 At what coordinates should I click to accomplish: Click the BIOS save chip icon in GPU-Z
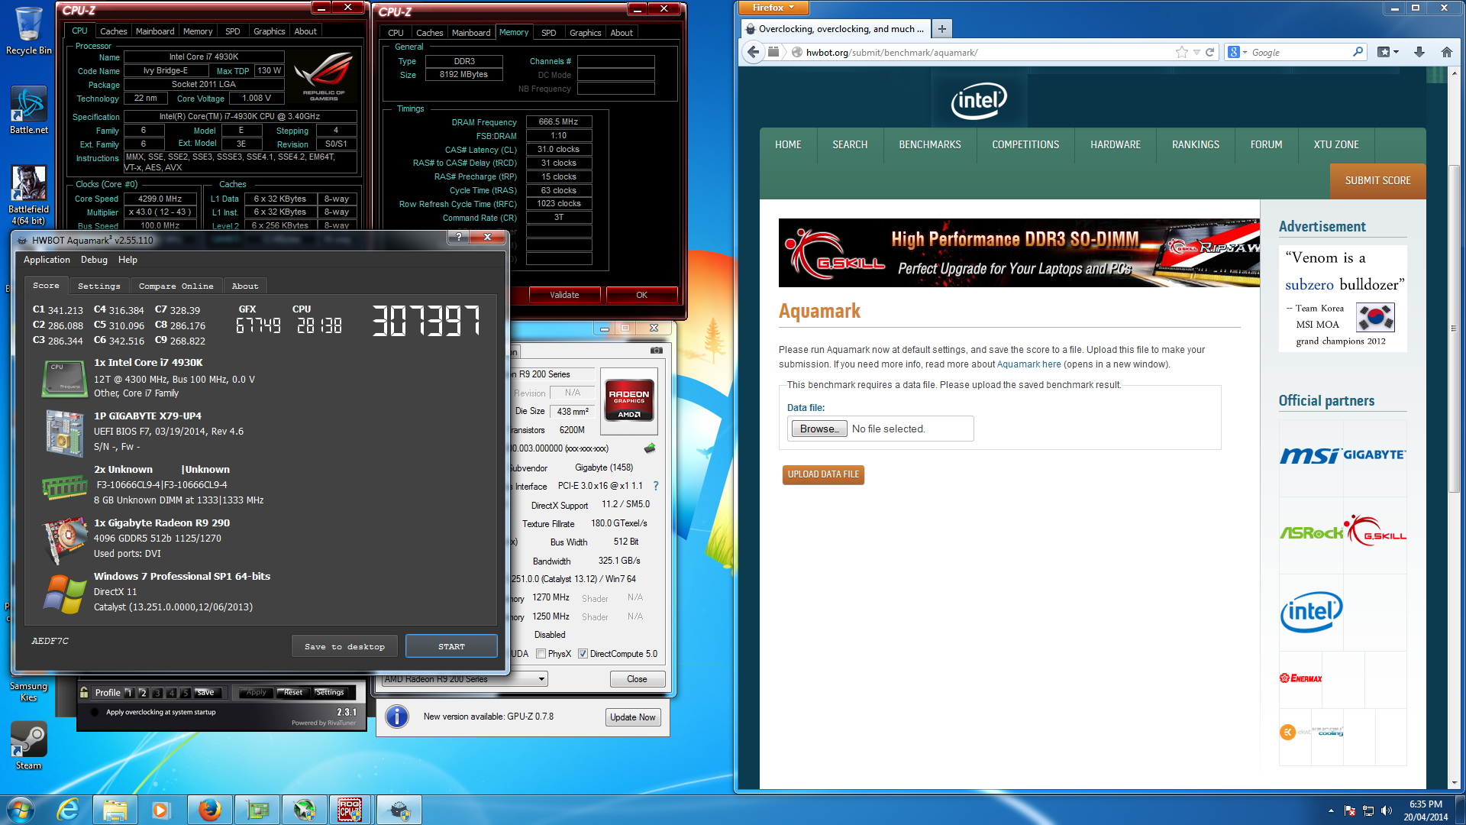pyautogui.click(x=650, y=448)
